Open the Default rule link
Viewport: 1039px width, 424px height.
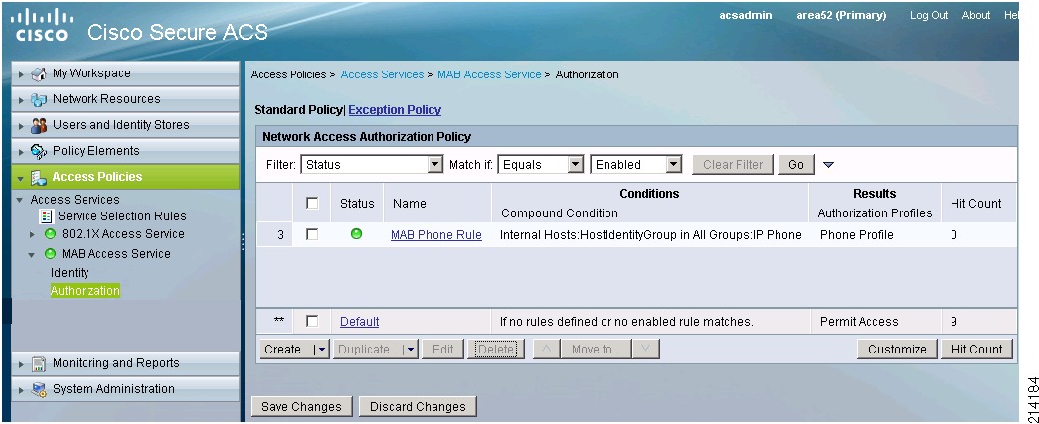coord(359,322)
